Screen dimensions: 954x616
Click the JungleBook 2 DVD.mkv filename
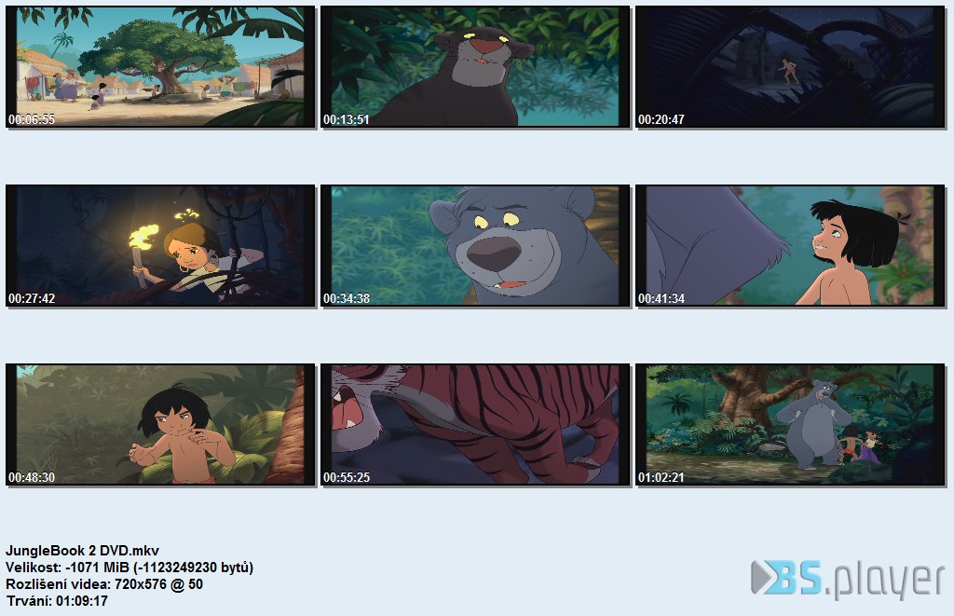click(x=82, y=550)
